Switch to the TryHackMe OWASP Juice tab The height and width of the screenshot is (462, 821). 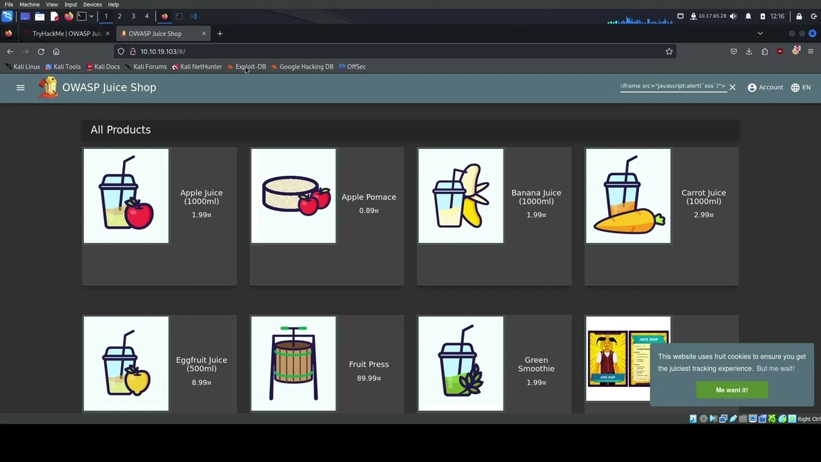(x=67, y=33)
